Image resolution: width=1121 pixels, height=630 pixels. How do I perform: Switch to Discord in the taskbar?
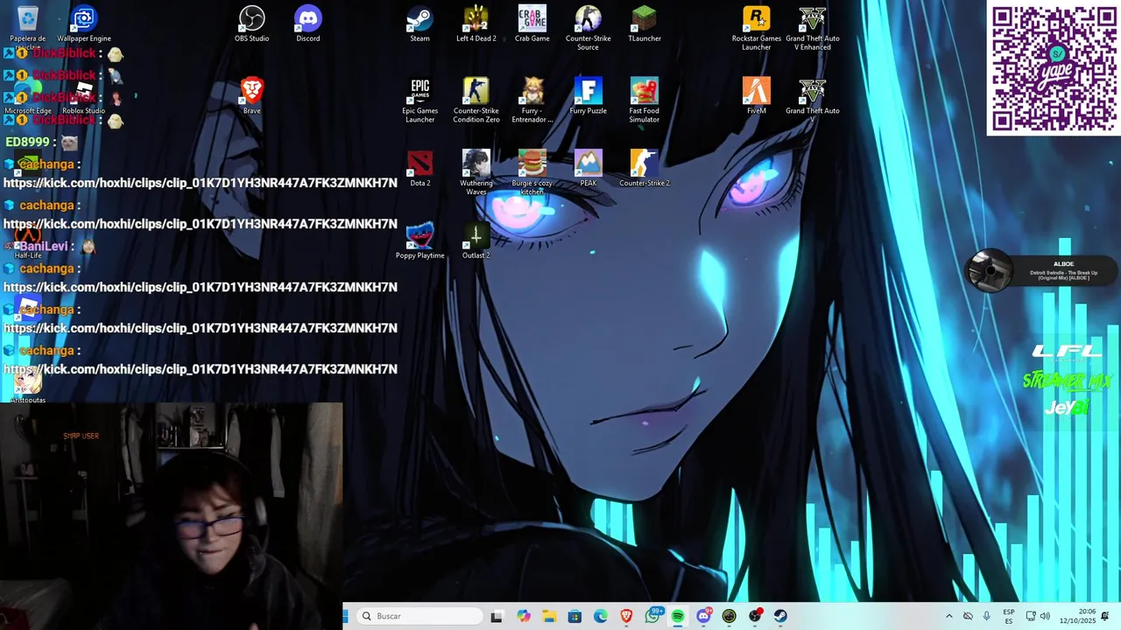point(703,616)
